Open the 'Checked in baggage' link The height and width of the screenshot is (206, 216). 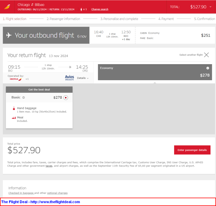[x=21, y=193]
